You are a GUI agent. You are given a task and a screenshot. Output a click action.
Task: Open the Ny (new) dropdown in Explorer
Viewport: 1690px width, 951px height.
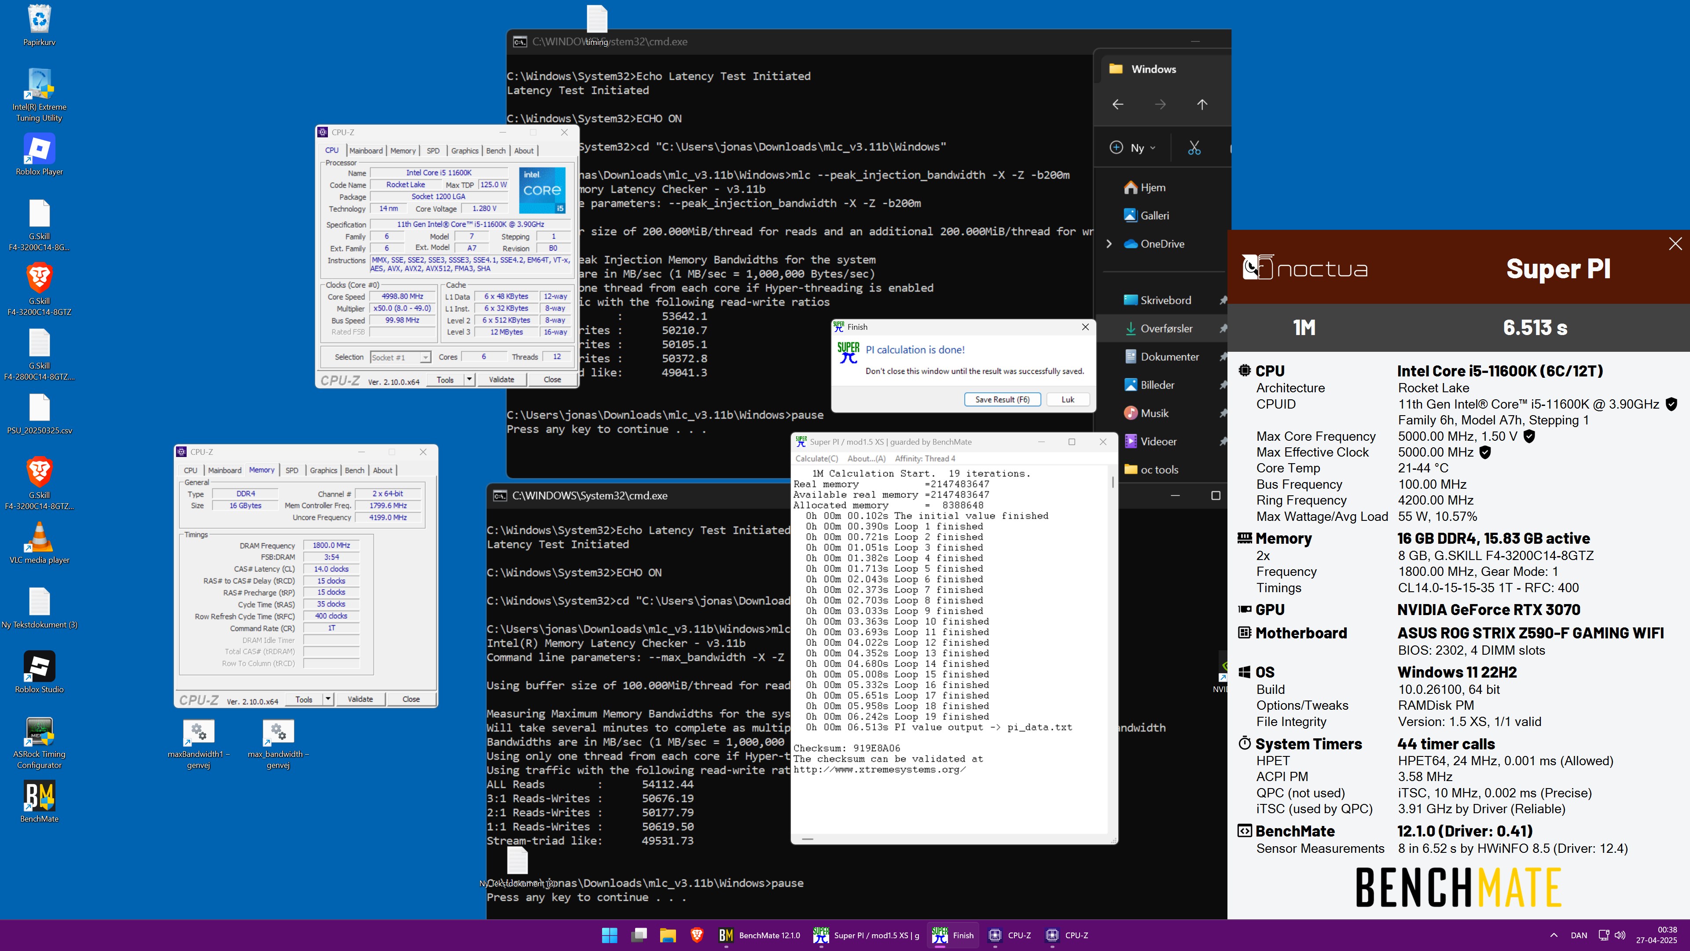tap(1133, 147)
